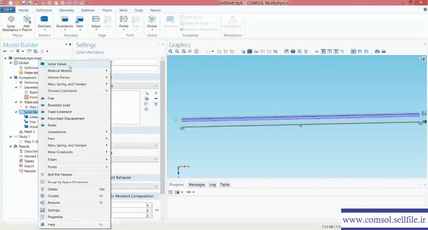Viewport: 428px width, 230px height.
Task: Collapse the Solid Mechanics tree node
Action: (16, 112)
